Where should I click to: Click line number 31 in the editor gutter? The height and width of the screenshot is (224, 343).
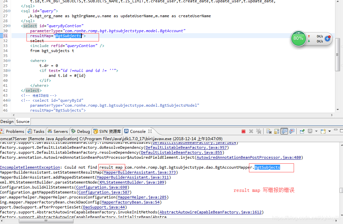coord(5,36)
